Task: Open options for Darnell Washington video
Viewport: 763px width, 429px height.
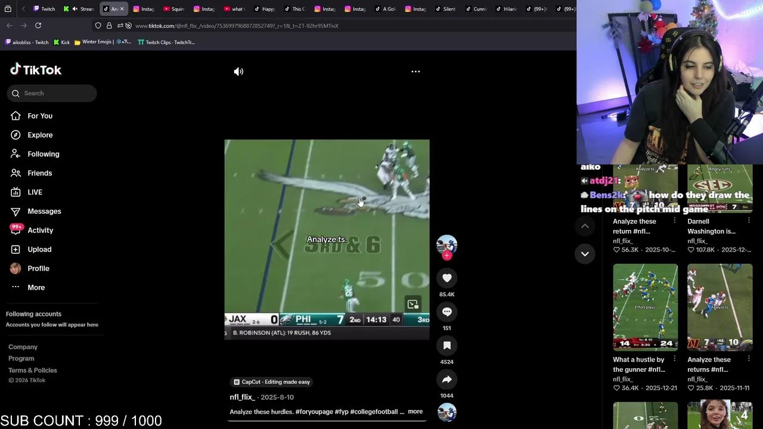Action: pos(749,221)
